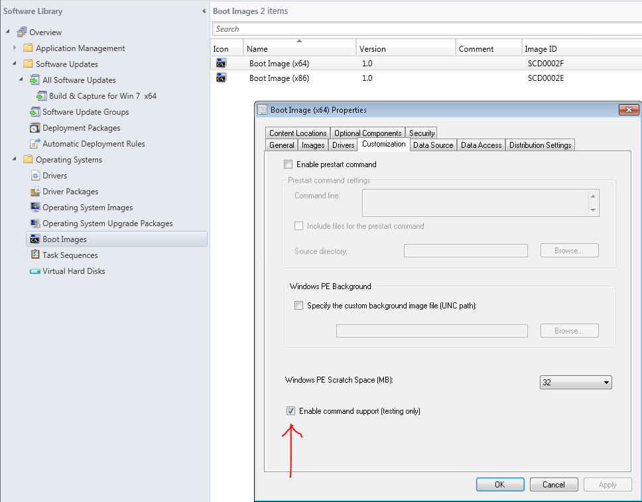Screen dimensions: 642x502
Task: Click the All Software Updates icon
Action: click(x=34, y=80)
